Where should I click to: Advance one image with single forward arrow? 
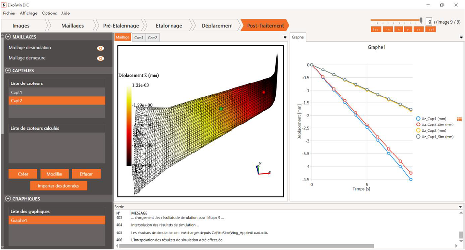408,29
